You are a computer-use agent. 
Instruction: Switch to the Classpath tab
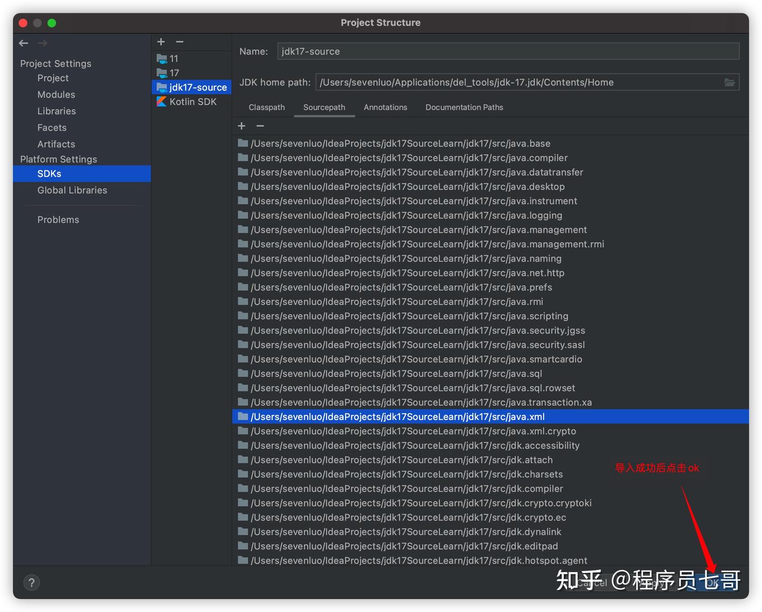pos(266,107)
